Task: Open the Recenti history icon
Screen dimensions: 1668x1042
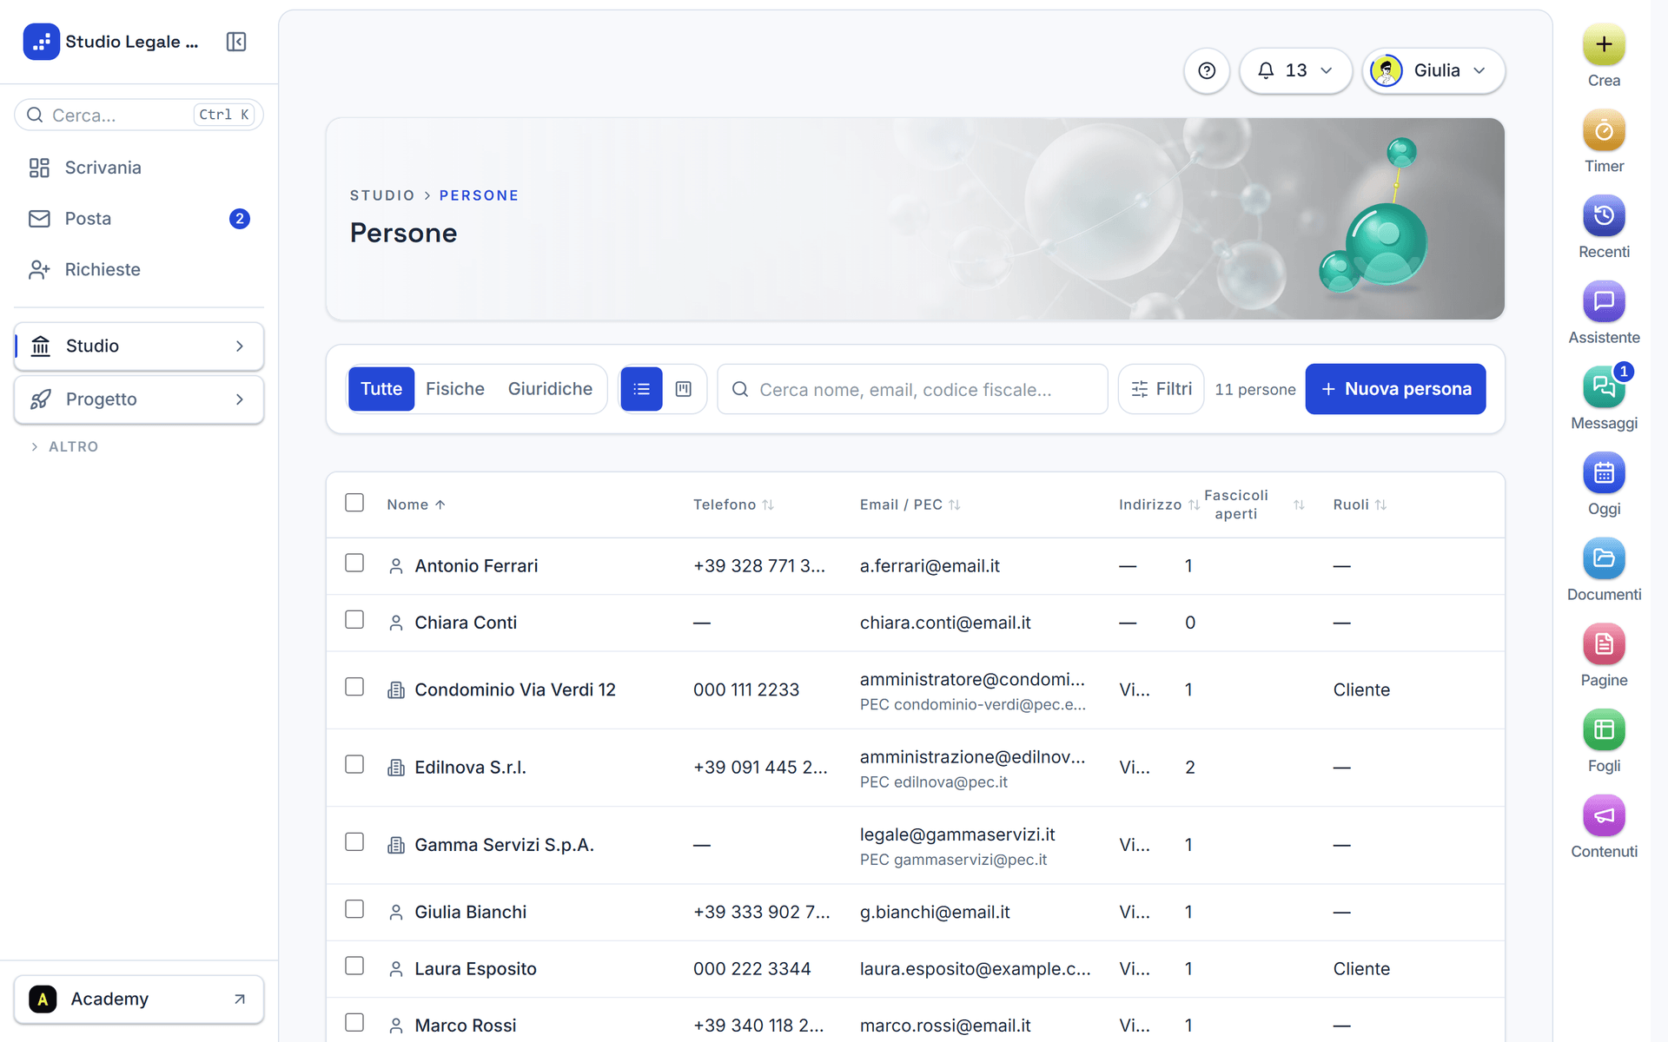Action: pyautogui.click(x=1604, y=216)
